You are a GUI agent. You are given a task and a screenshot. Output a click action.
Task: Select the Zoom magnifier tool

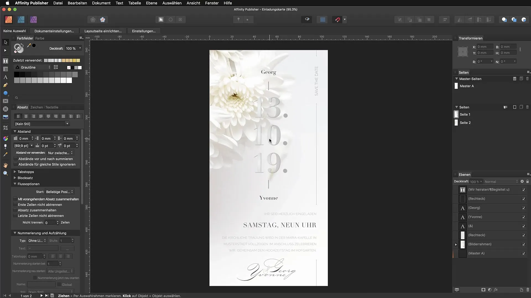[6, 173]
